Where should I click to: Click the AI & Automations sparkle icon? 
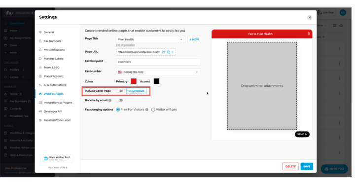tap(40, 85)
